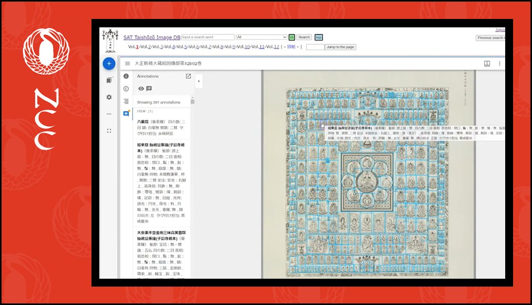Switch to the Japanese language link
Image resolution: width=532 pixels, height=305 pixels.
500,30
